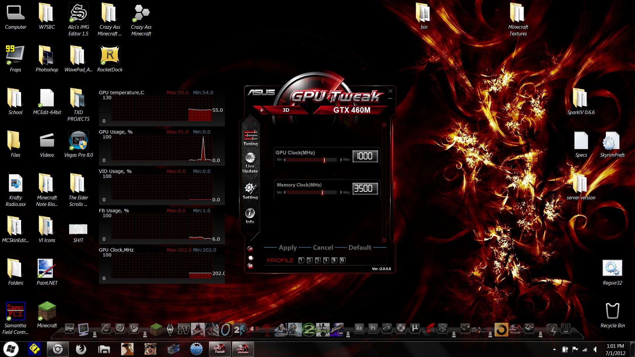
Task: Decrease Memory Clock with the Min arrow
Action: [x=284, y=193]
